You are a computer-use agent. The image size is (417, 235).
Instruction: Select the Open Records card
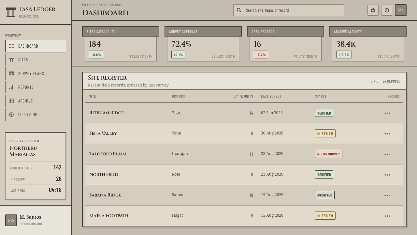pos(285,44)
